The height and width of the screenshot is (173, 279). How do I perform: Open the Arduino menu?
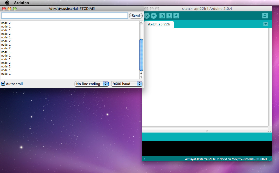point(22,3)
